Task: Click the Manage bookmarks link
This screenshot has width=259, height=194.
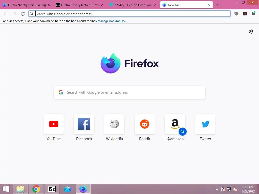Action: click(112, 21)
